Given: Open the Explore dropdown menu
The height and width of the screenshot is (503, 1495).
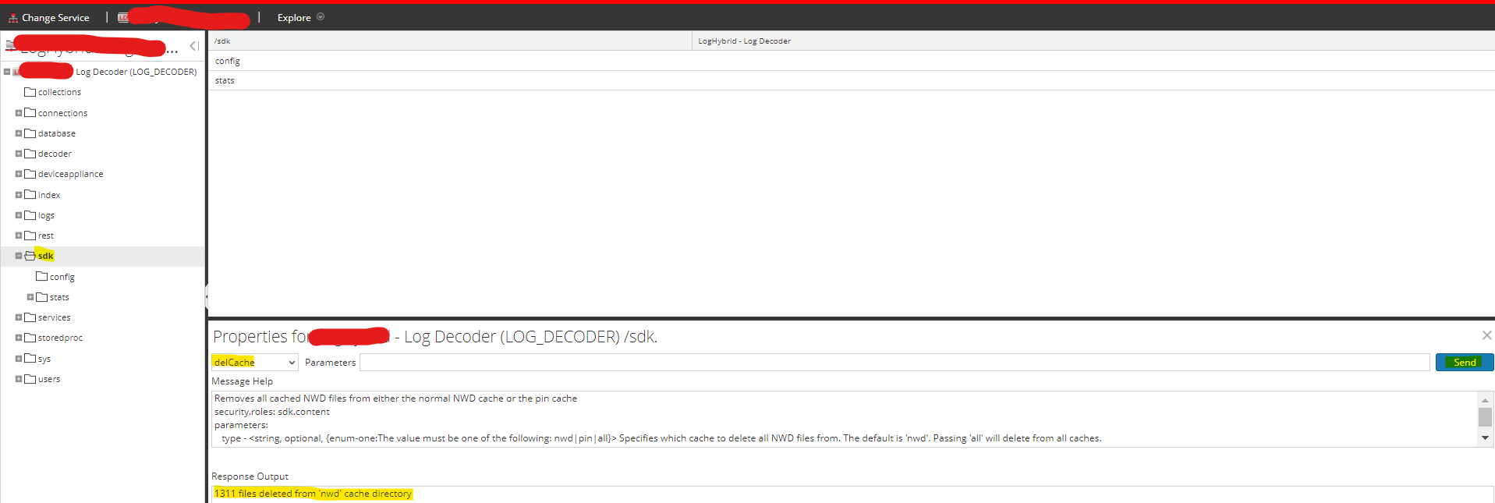Looking at the screenshot, I should pos(300,17).
